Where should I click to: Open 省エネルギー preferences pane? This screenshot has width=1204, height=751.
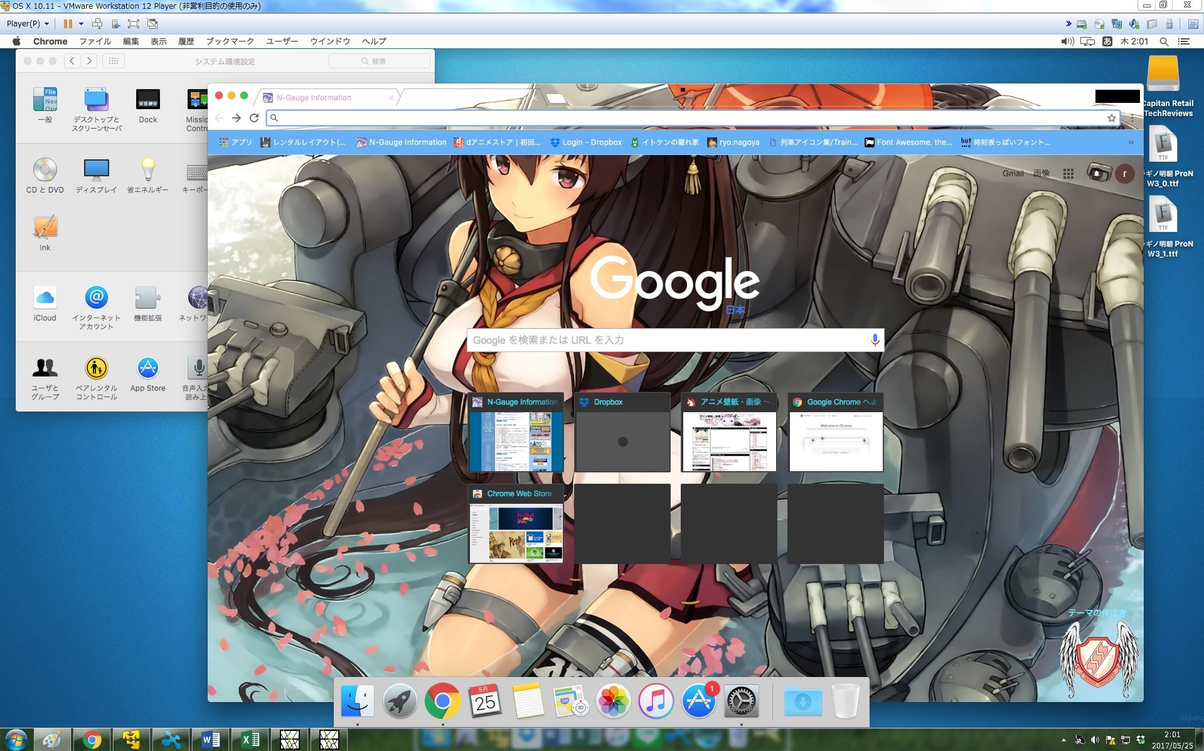pos(148,176)
